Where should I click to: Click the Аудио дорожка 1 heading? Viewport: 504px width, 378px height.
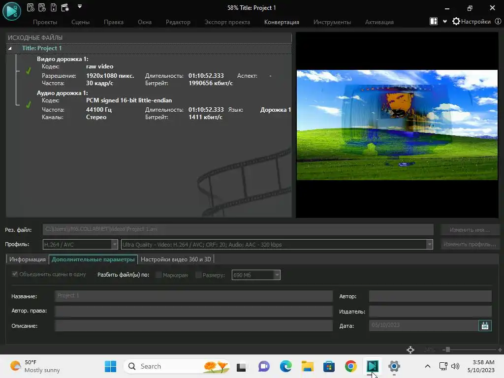pyautogui.click(x=62, y=93)
